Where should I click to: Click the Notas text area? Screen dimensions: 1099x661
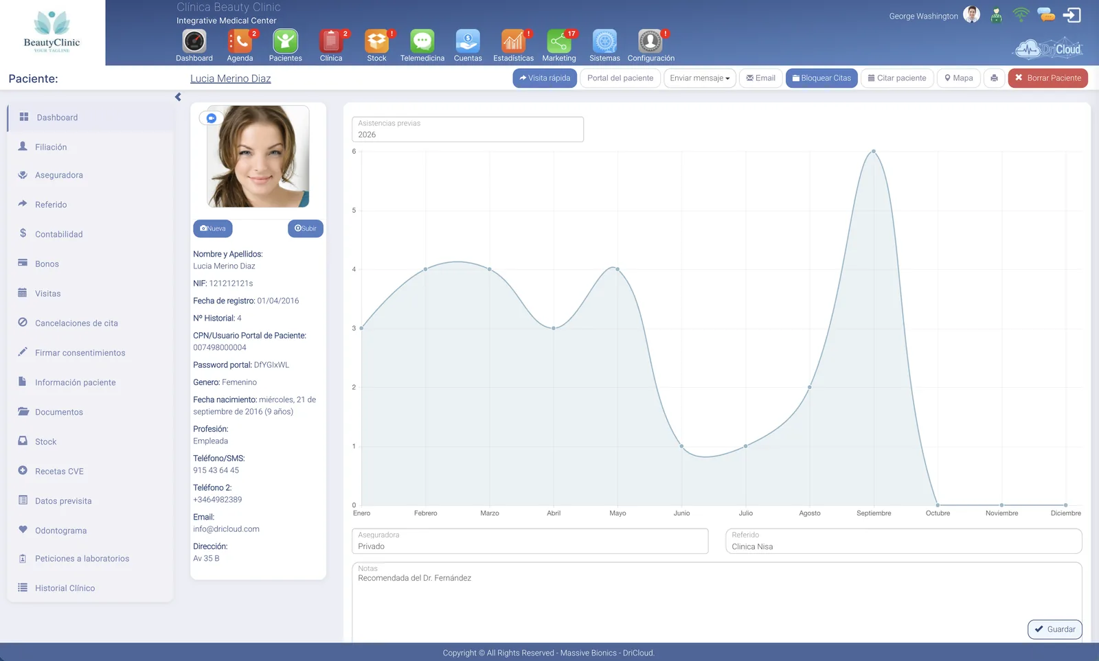pos(717,603)
